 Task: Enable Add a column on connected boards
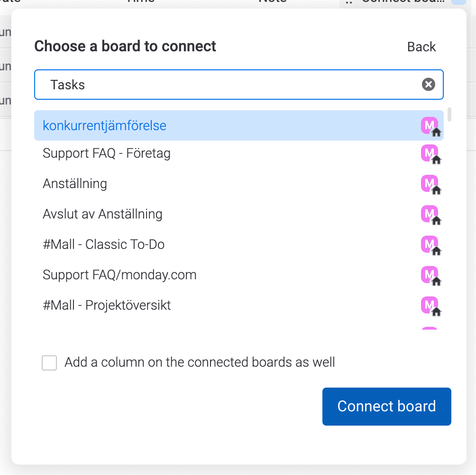49,363
